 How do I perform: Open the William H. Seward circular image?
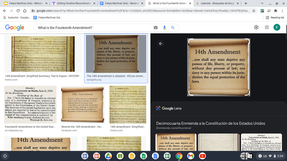point(30,105)
